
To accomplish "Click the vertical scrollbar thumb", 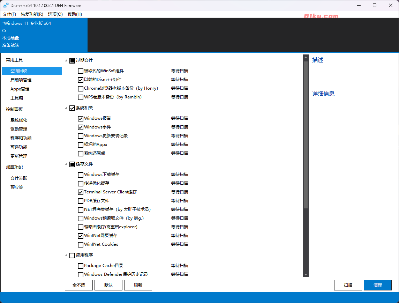I will point(306,135).
